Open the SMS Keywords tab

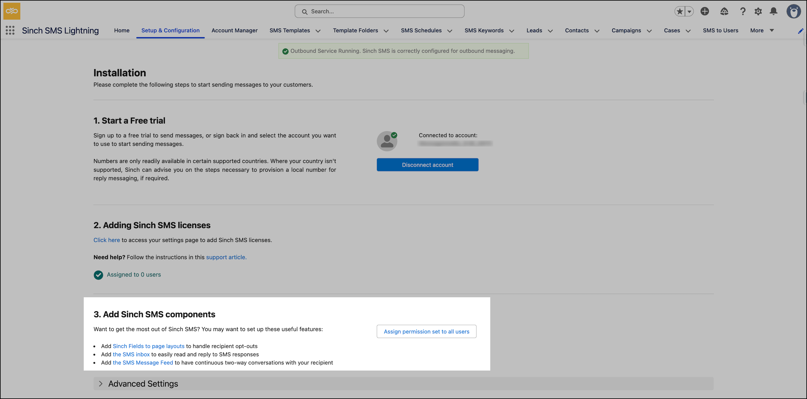tap(484, 30)
